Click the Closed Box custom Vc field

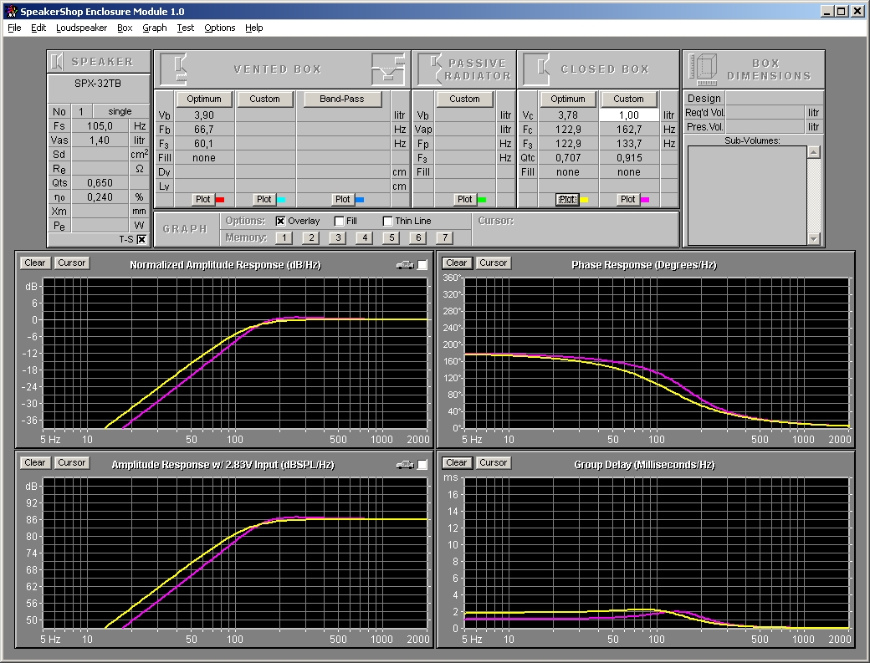pos(627,115)
